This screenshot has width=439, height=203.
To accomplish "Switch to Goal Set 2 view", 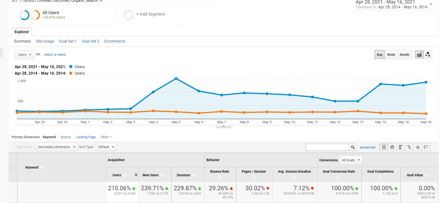I will coord(90,41).
